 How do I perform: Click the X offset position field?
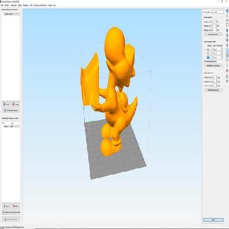click(x=214, y=22)
